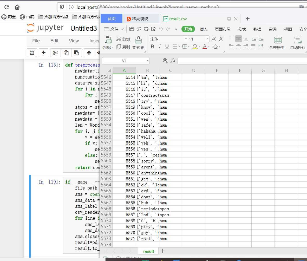Image resolution: width=307 pixels, height=261 pixels.
Task: Switch to the 公式 ribbon tab
Action: [242, 29]
